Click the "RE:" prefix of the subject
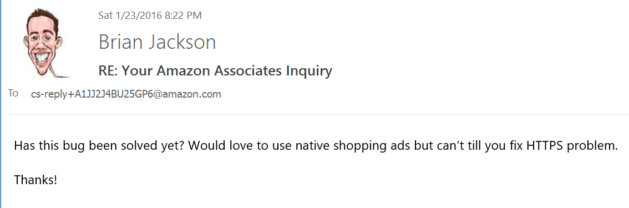 point(108,71)
